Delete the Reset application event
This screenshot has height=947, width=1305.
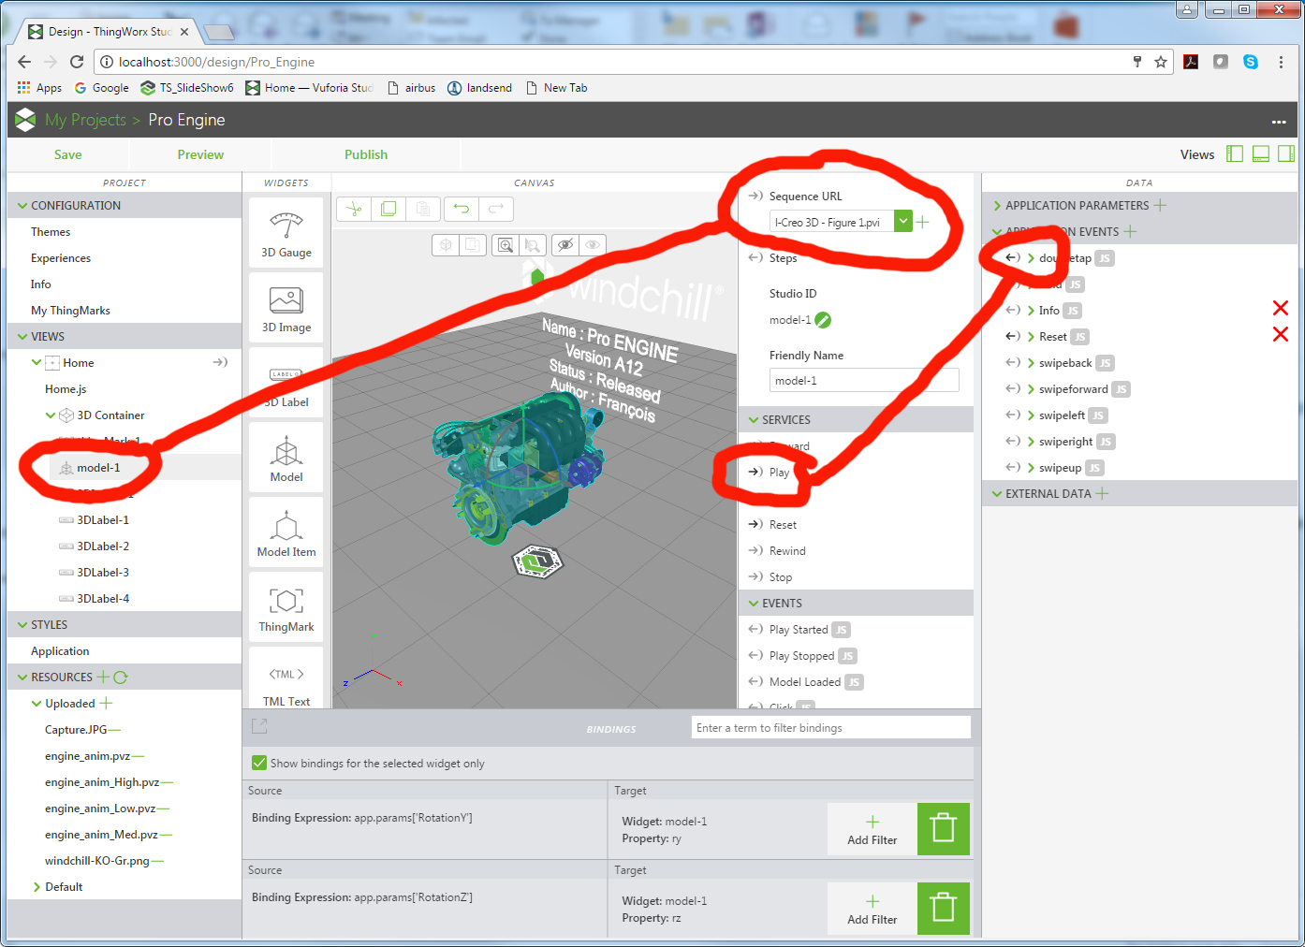[1281, 334]
